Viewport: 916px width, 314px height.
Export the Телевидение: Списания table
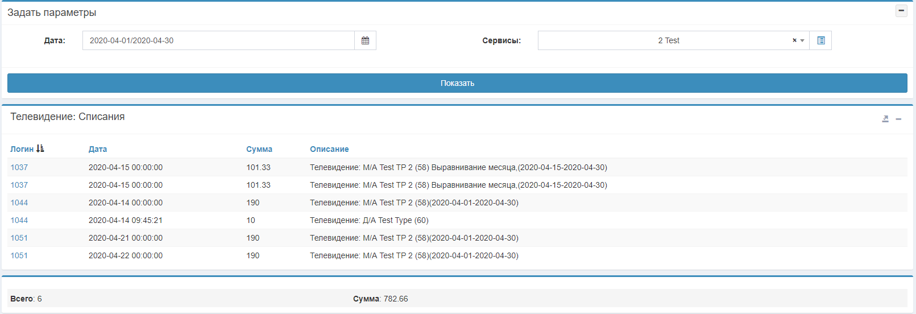point(885,119)
